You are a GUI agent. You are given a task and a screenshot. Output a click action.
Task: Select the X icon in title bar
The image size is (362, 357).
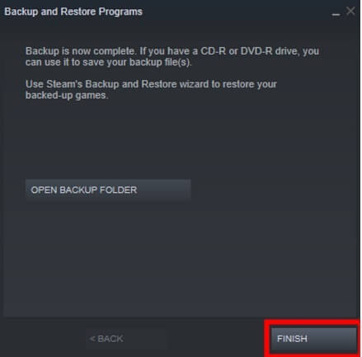(350, 11)
